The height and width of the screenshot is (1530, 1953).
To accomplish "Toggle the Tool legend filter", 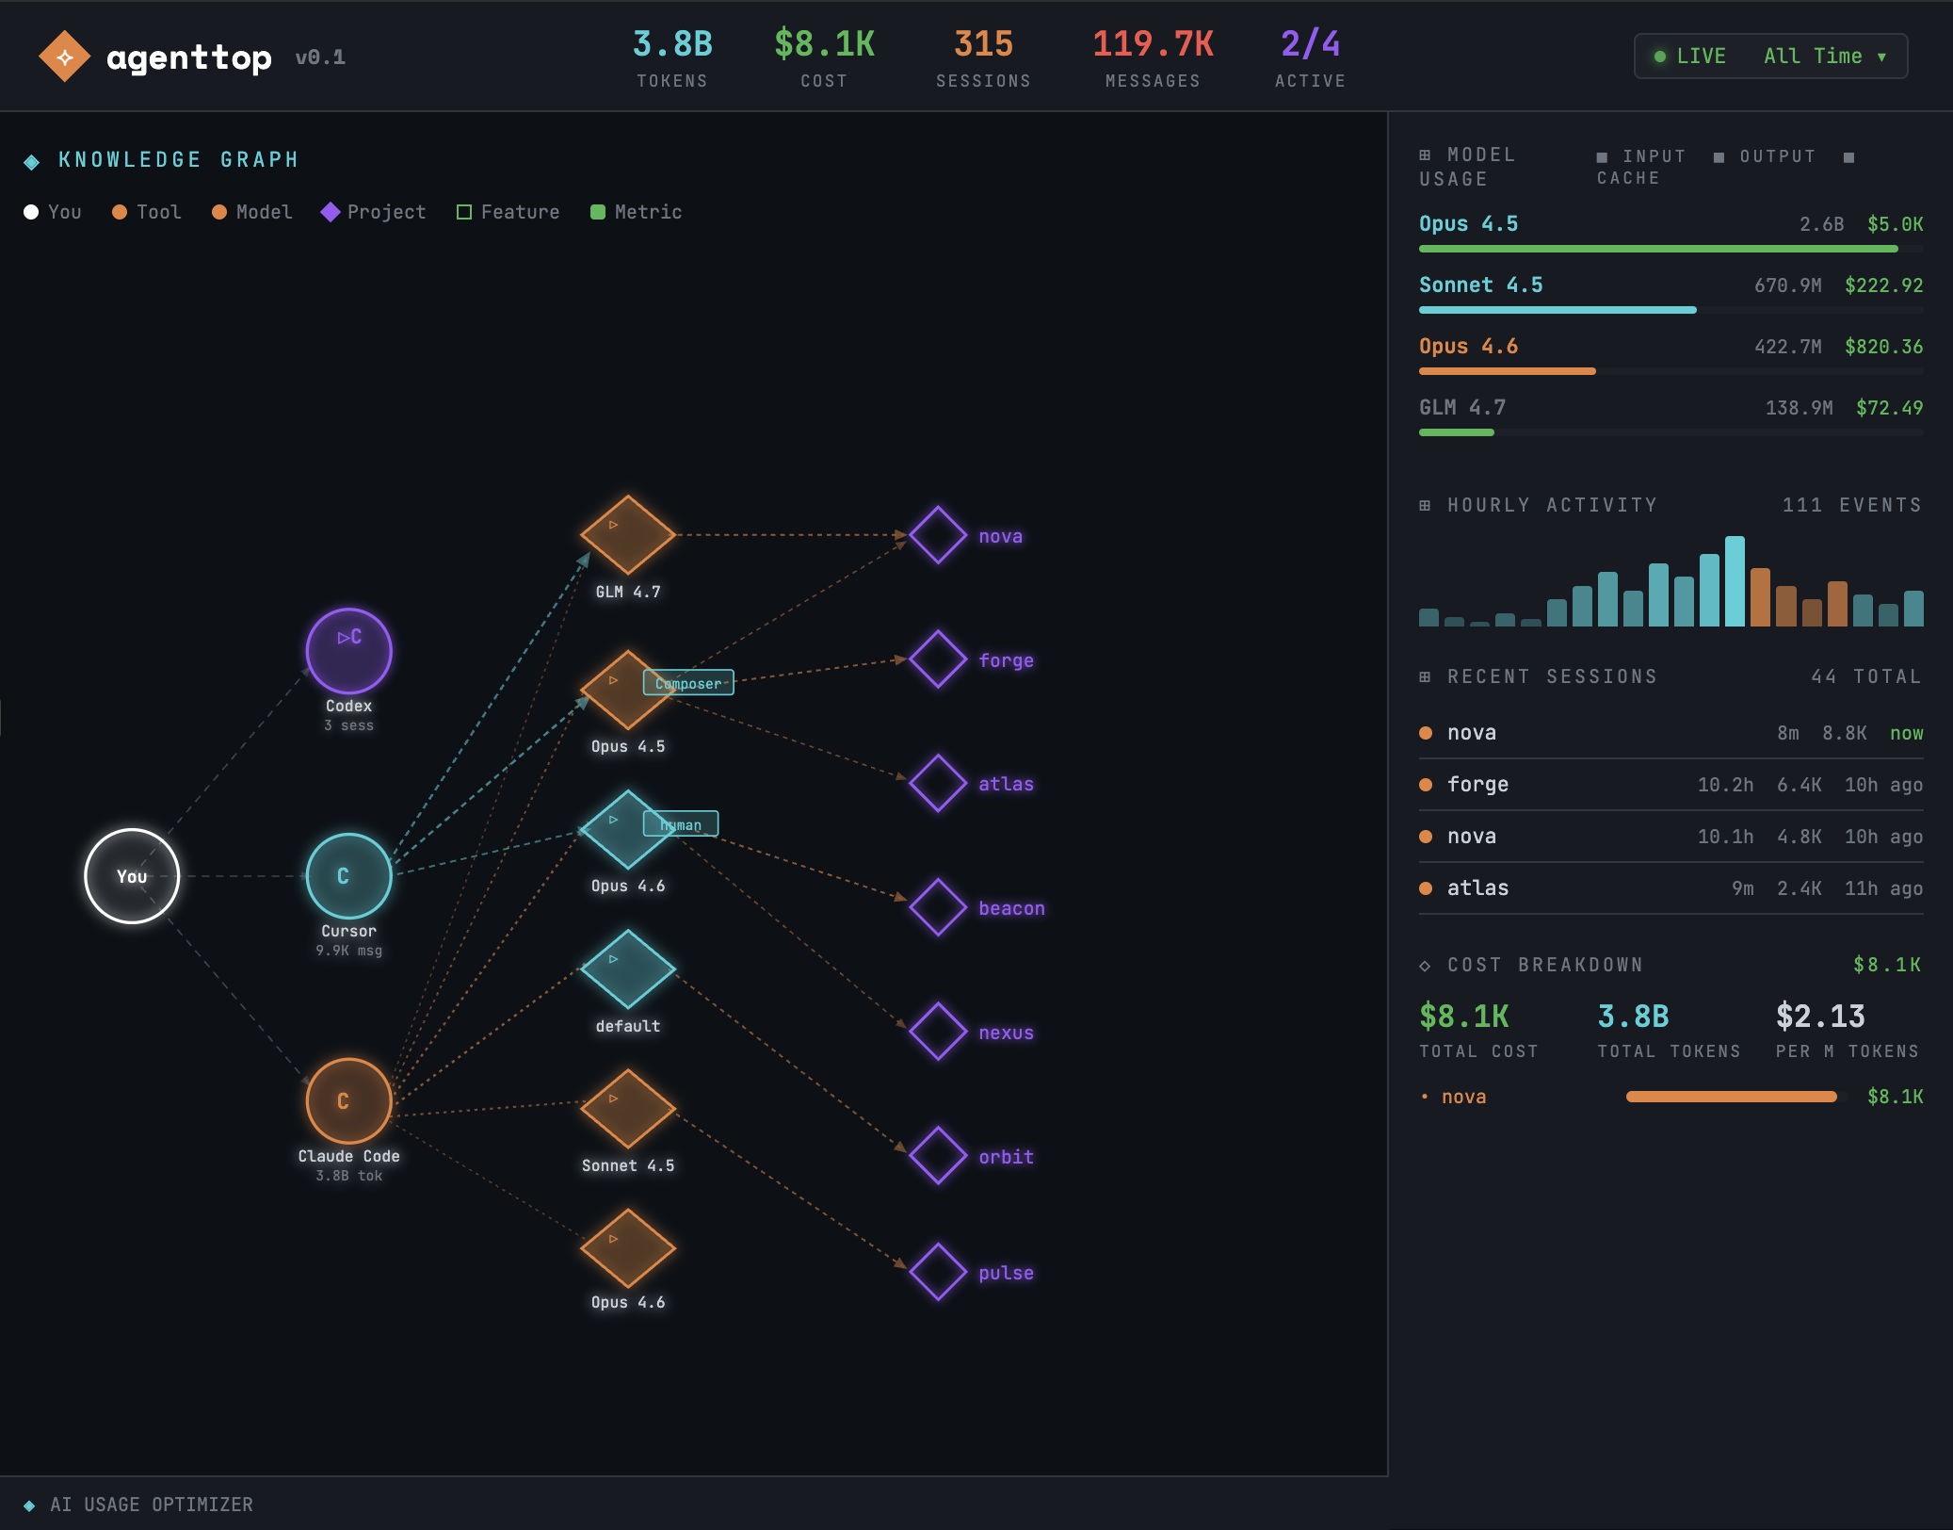I will (x=146, y=211).
